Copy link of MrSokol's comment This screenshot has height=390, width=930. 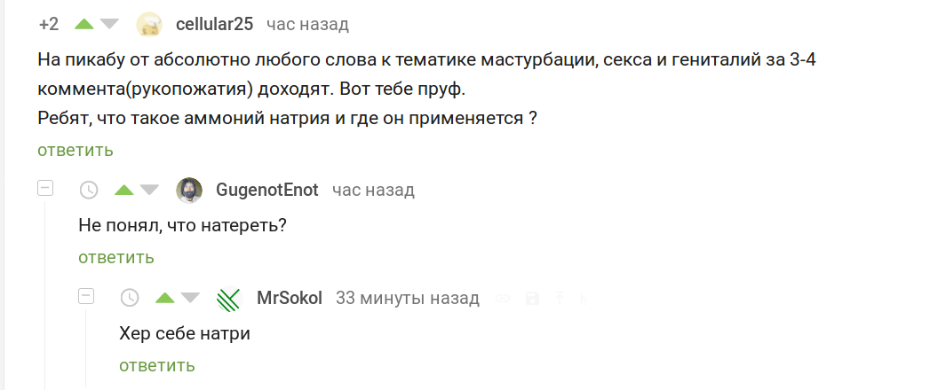click(503, 299)
